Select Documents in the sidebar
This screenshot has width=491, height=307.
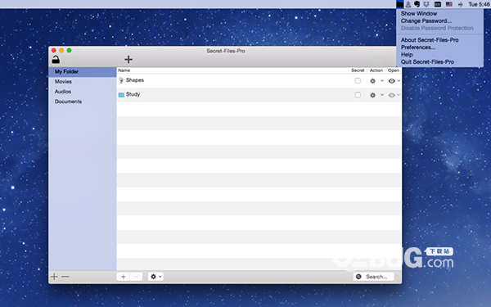pyautogui.click(x=83, y=102)
